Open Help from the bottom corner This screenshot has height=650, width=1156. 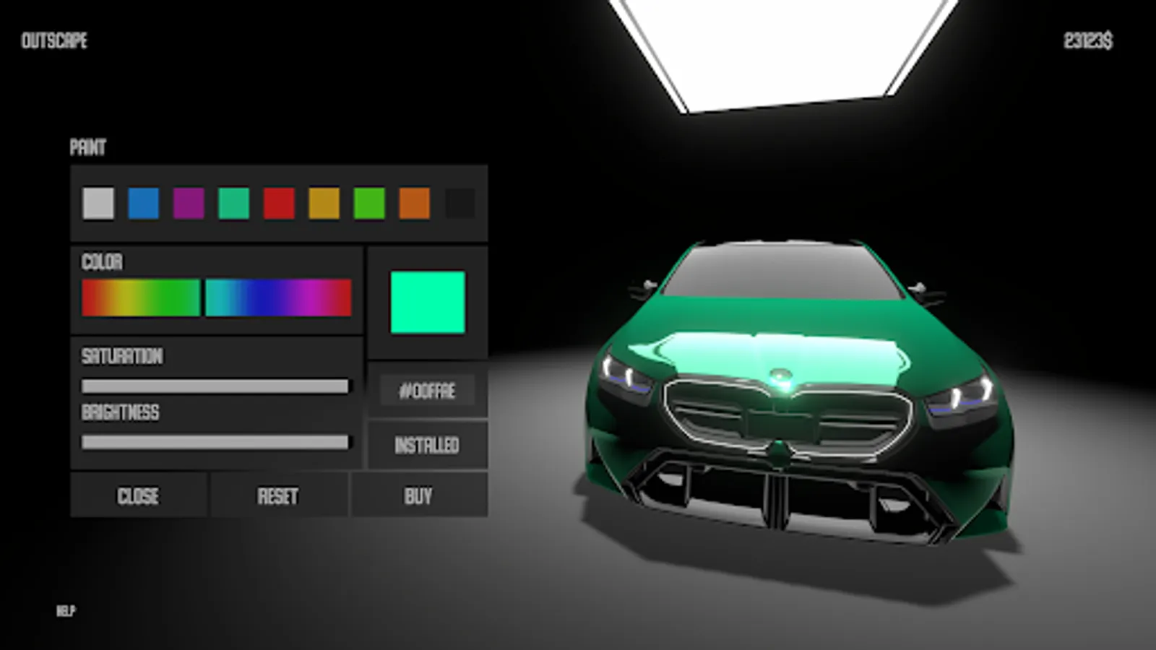[66, 610]
